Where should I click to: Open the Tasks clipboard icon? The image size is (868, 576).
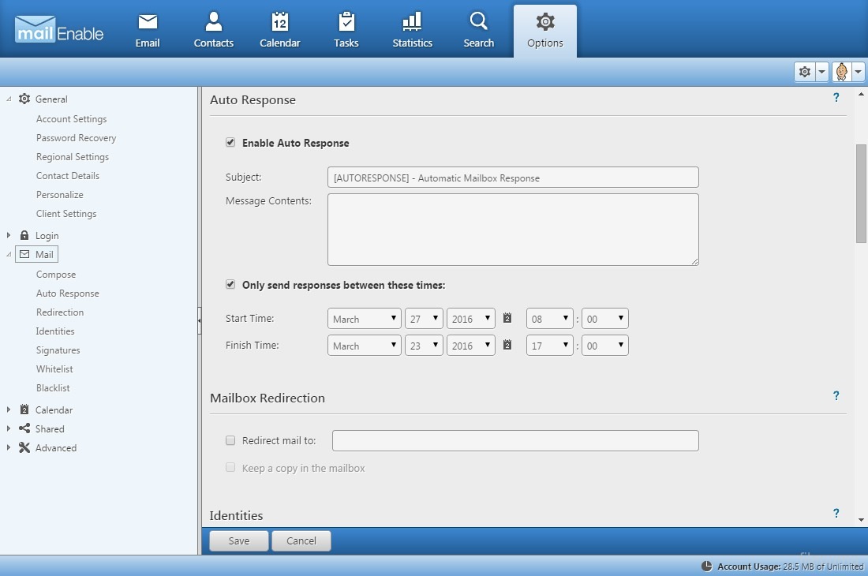346,22
